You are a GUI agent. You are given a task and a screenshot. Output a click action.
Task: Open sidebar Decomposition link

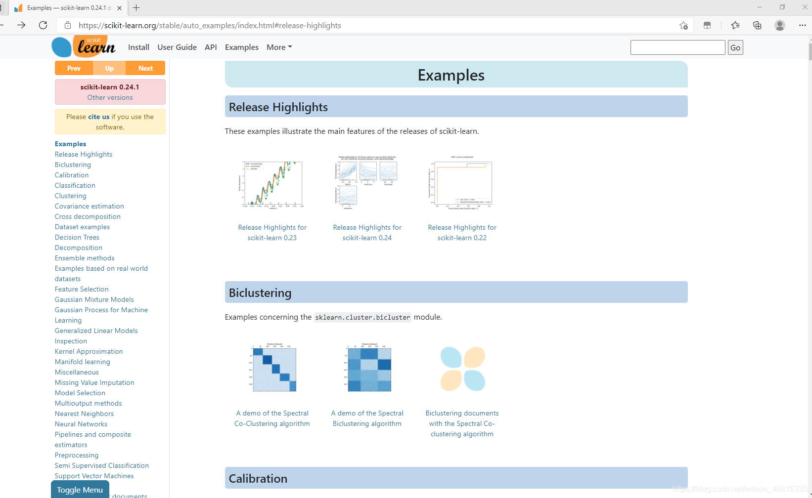pos(79,248)
